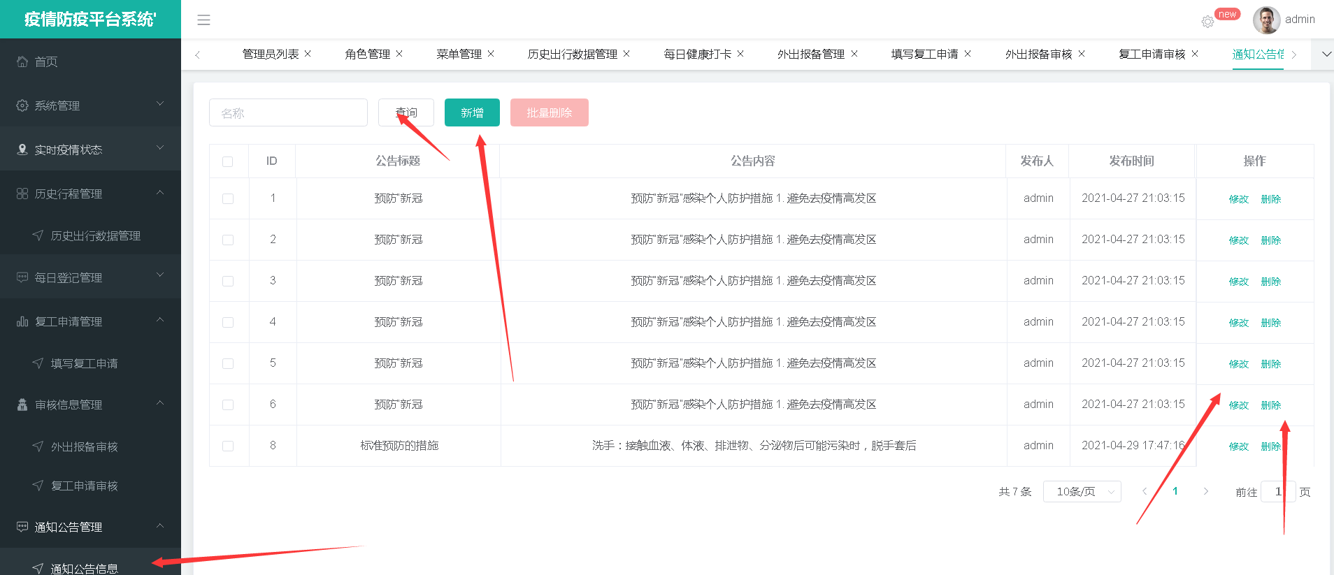Image resolution: width=1334 pixels, height=575 pixels.
Task: Go to next page arrow in pagination
Action: tap(1206, 491)
